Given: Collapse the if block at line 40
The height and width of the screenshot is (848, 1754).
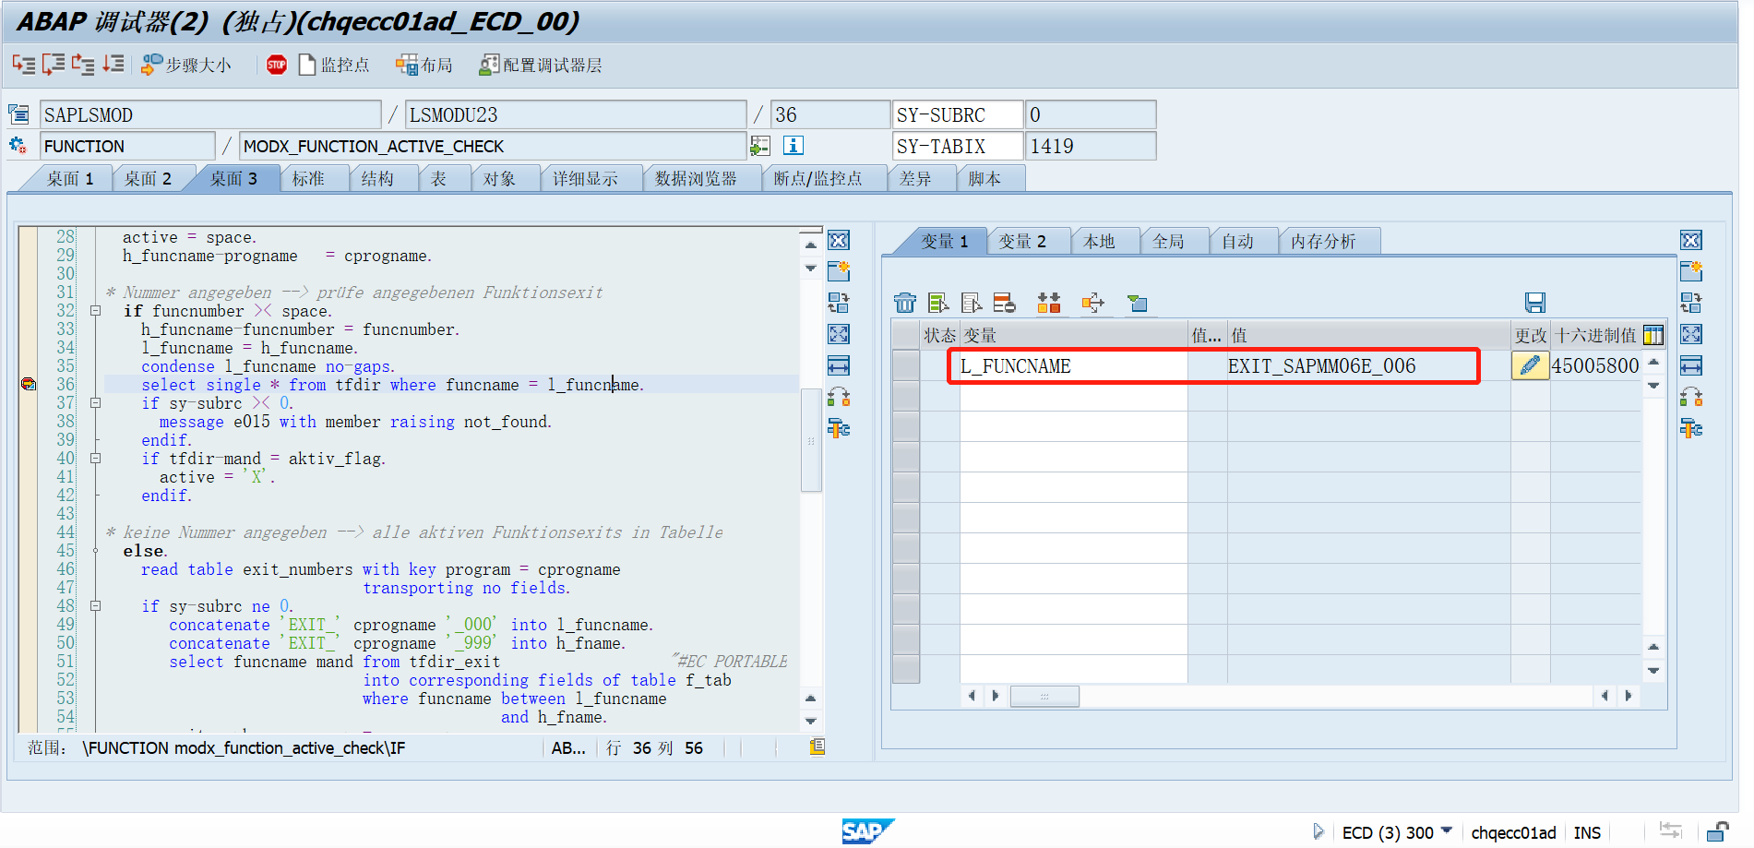Looking at the screenshot, I should coord(96,459).
